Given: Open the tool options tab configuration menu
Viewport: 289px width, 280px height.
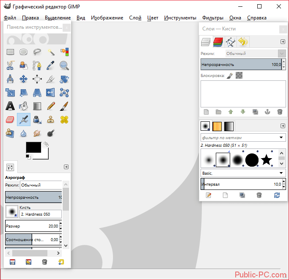Looking at the screenshot, I should pos(66,167).
